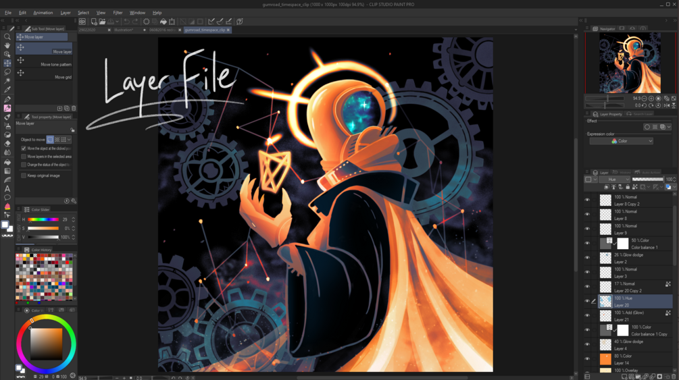Toggle visibility of Color balance 1 layer
679x380 pixels.
[x=587, y=243]
